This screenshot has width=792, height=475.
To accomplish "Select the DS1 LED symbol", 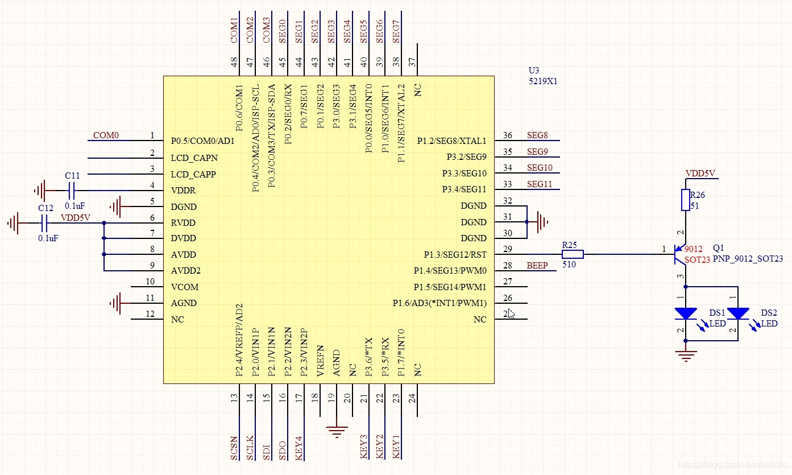I will pyautogui.click(x=686, y=313).
